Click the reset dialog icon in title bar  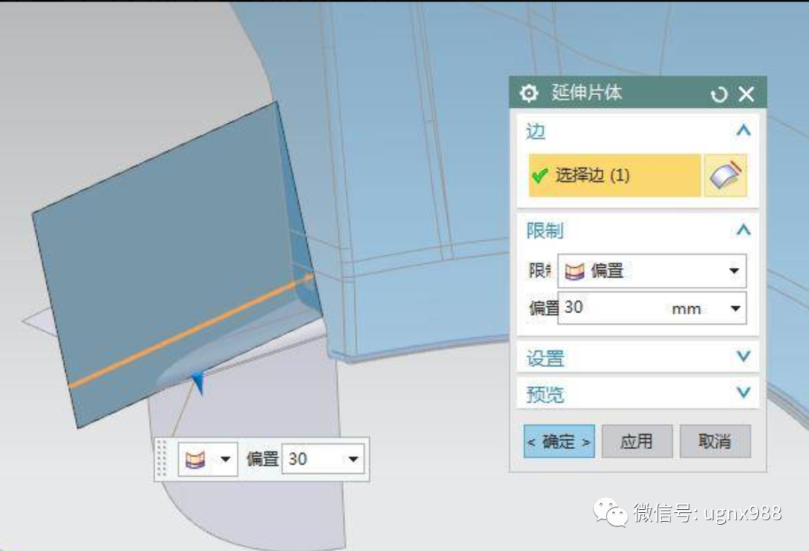719,93
